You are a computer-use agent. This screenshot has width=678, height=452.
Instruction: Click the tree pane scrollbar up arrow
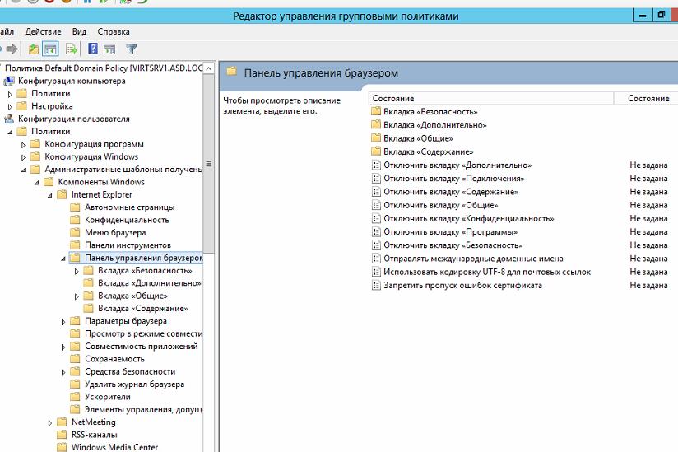click(208, 68)
